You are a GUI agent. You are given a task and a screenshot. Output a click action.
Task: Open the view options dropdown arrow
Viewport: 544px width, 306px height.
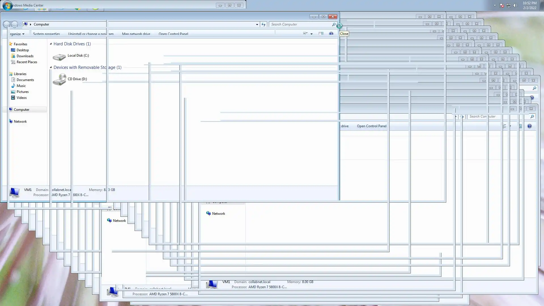point(311,34)
